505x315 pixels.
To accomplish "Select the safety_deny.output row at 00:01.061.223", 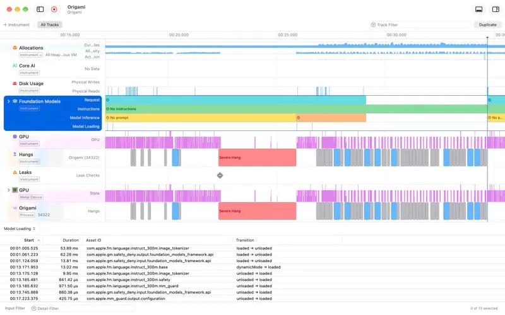I will pyautogui.click(x=252, y=255).
